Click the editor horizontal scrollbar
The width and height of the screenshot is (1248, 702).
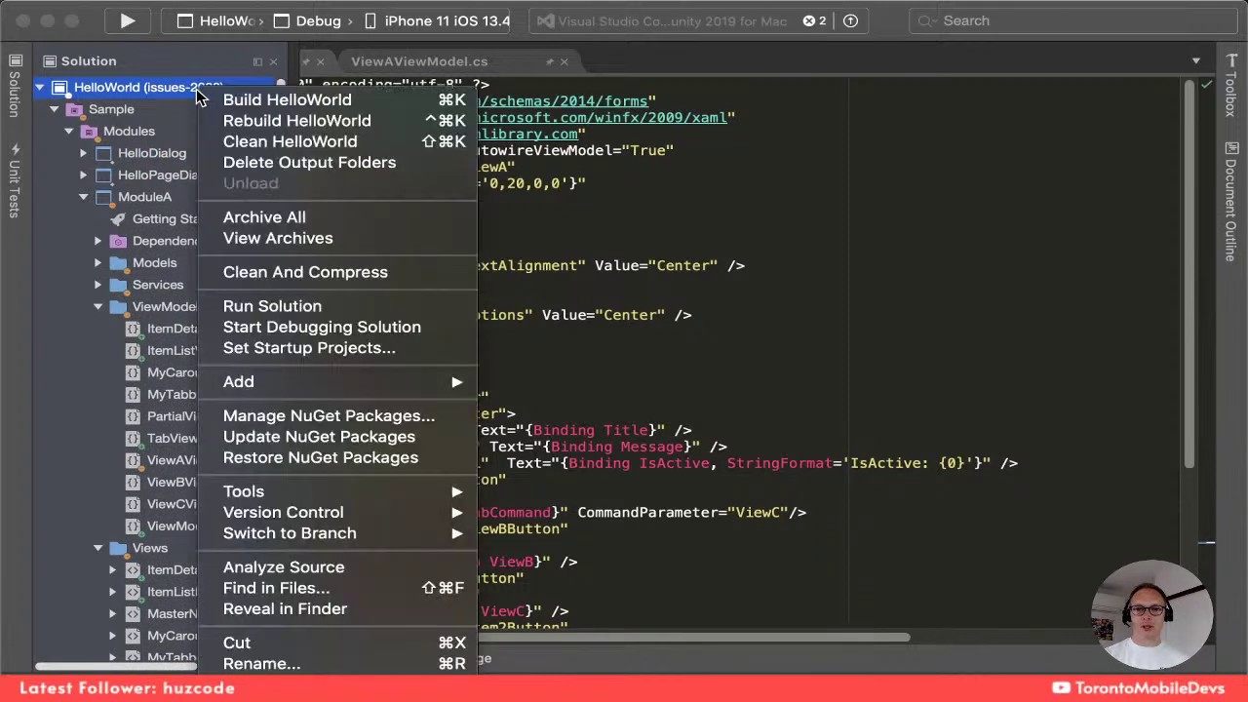pyautogui.click(x=694, y=638)
